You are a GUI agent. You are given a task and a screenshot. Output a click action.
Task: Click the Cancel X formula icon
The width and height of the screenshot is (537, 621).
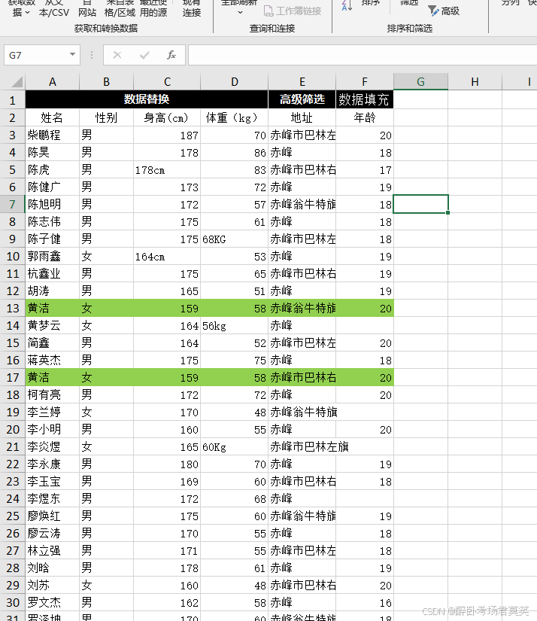(x=117, y=55)
